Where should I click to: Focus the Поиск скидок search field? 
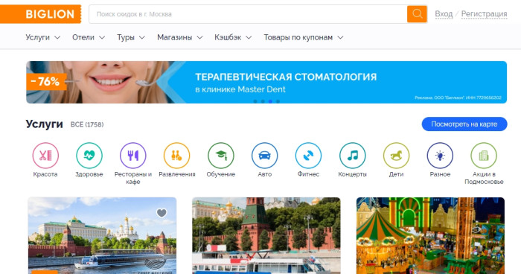coord(248,14)
